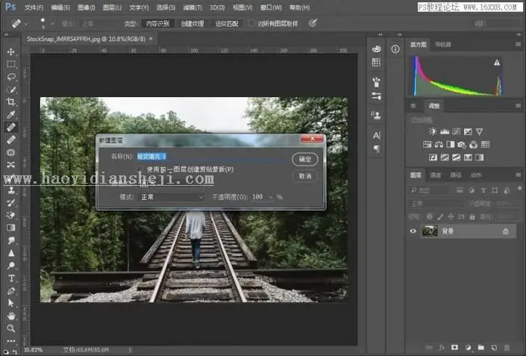
Task: Open opacity slider arrow in dialog
Action: point(271,197)
